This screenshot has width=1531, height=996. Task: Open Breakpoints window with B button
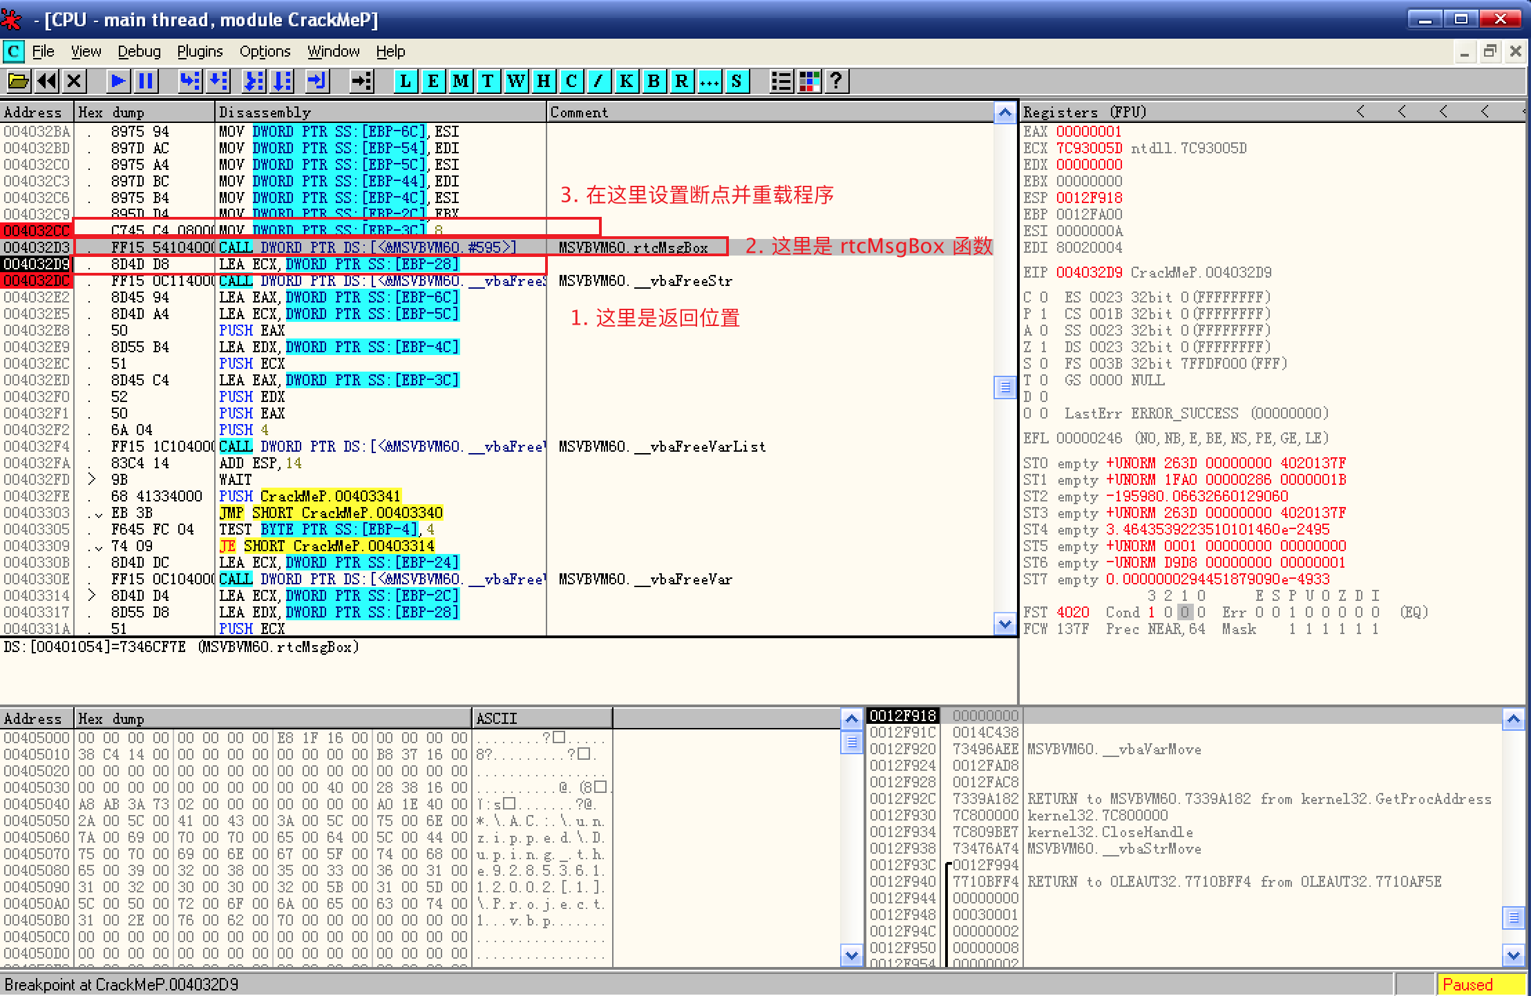[654, 82]
